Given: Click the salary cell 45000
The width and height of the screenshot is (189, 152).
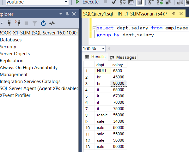Looking at the screenshot, I should coord(119,77).
